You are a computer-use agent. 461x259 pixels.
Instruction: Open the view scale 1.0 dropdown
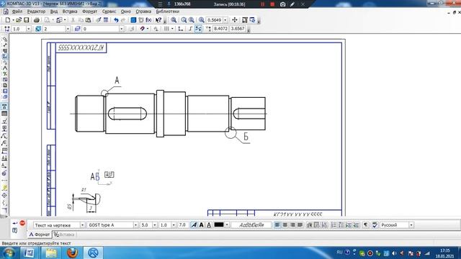point(29,29)
